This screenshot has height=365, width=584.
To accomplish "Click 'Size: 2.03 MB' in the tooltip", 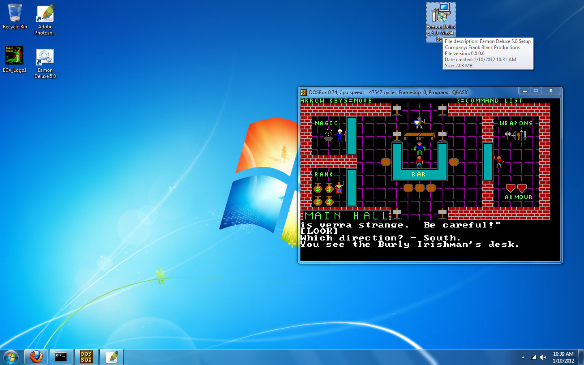I will coord(459,66).
